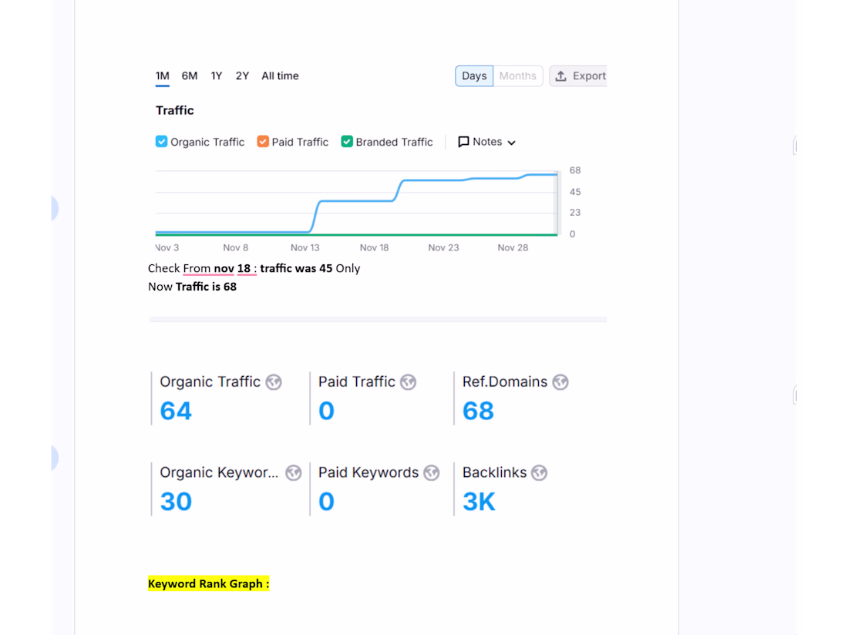Toggle the Paid Traffic checkbox
848x635 pixels.
263,142
